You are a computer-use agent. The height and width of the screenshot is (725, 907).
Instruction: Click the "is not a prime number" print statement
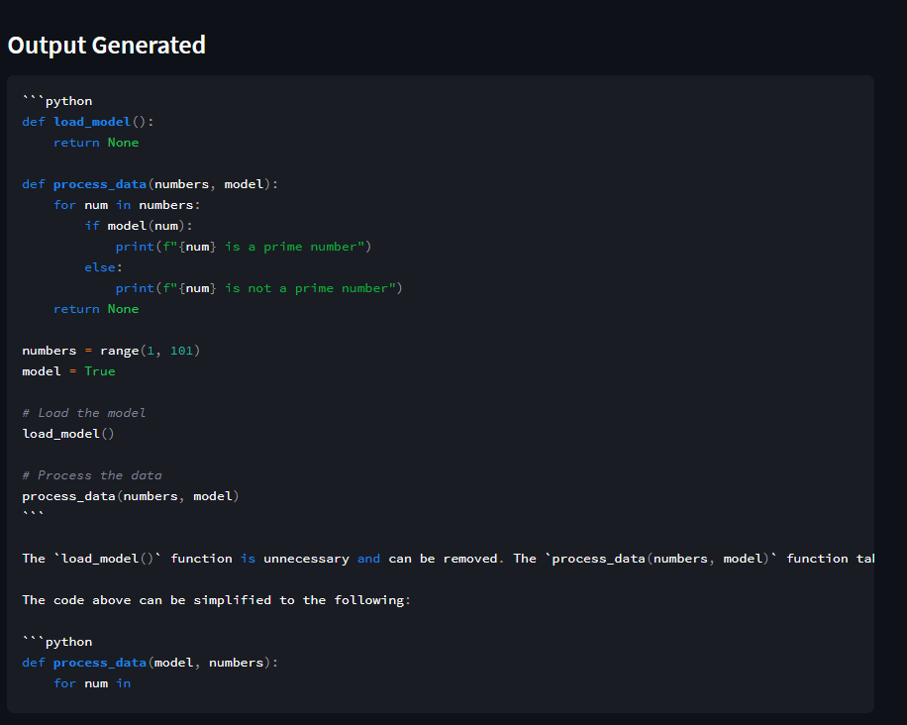(258, 288)
